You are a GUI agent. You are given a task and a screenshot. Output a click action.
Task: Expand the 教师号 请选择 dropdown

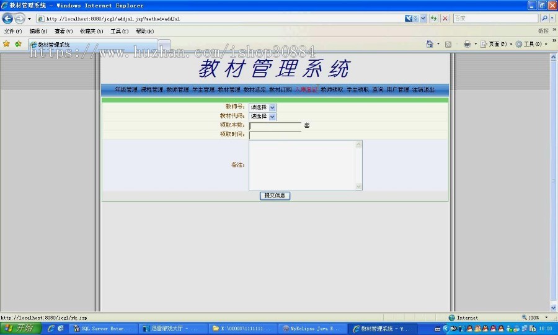click(262, 107)
